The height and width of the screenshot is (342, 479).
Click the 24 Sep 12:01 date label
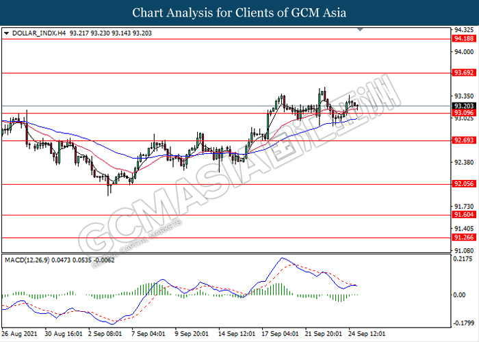(365, 335)
